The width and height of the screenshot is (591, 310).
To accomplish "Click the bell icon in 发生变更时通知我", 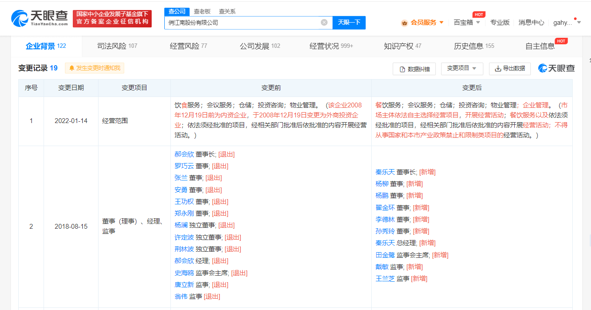I will click(72, 68).
